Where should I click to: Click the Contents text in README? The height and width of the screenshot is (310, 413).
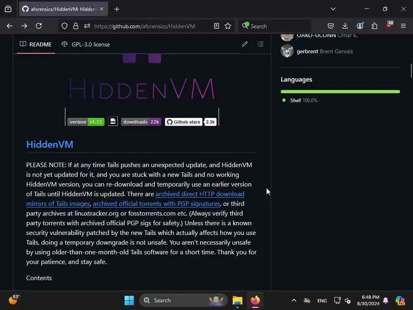[39, 278]
